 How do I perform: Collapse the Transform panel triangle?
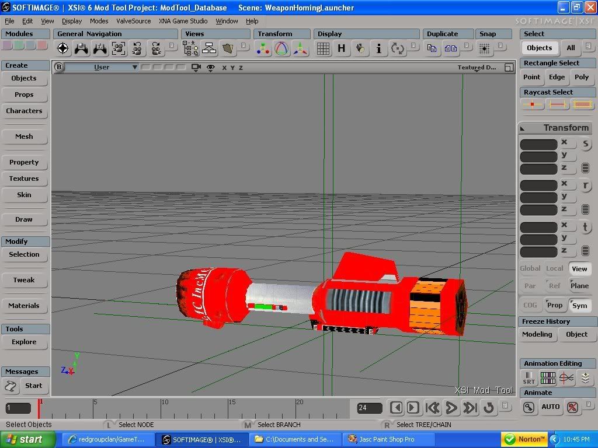[523, 129]
